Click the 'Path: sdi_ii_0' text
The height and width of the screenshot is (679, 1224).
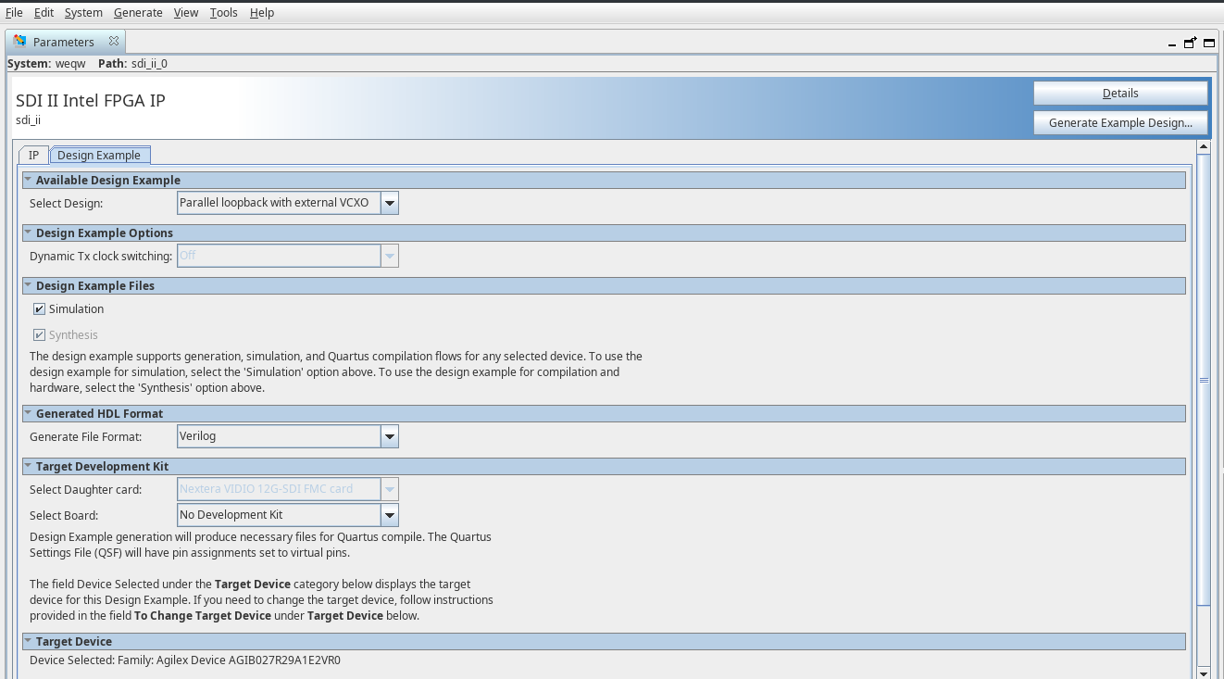click(x=132, y=64)
